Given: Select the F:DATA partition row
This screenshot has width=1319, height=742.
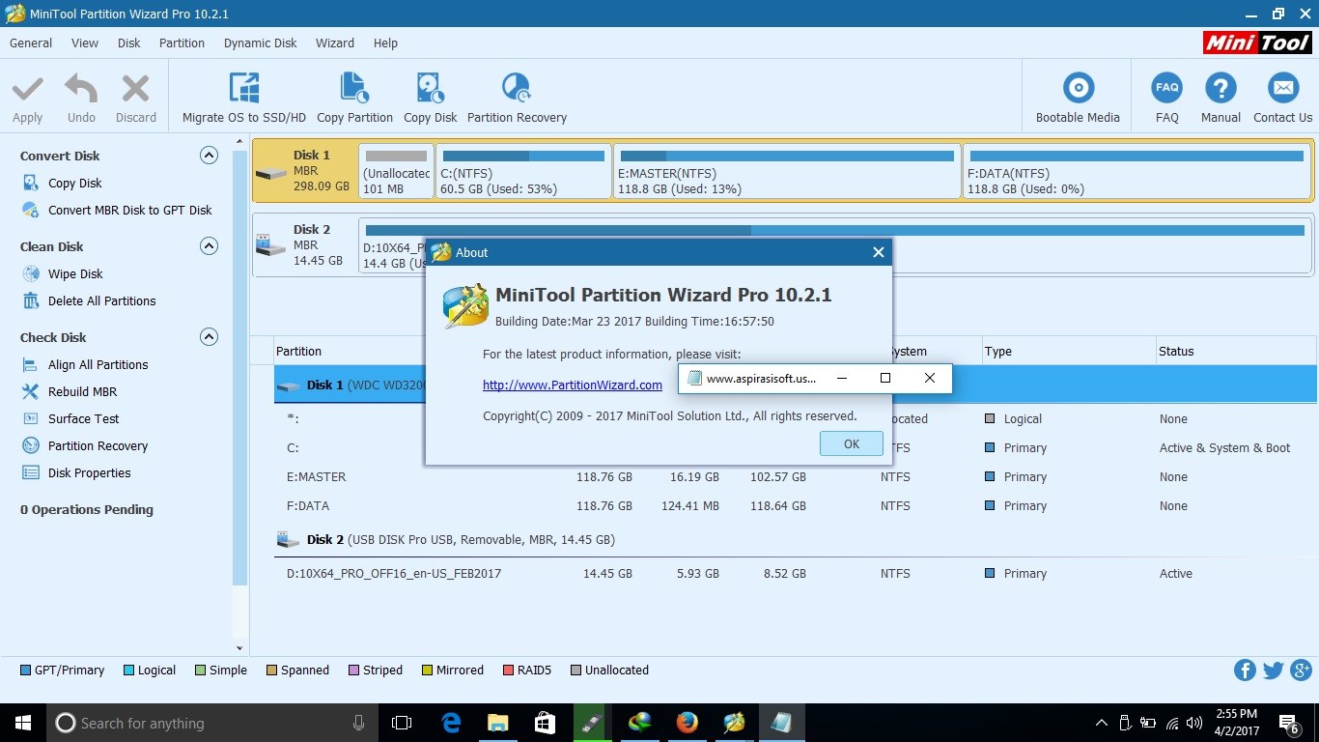Looking at the screenshot, I should tap(795, 505).
